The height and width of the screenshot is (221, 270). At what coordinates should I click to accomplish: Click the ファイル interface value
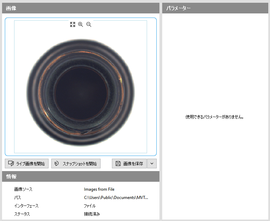point(90,206)
